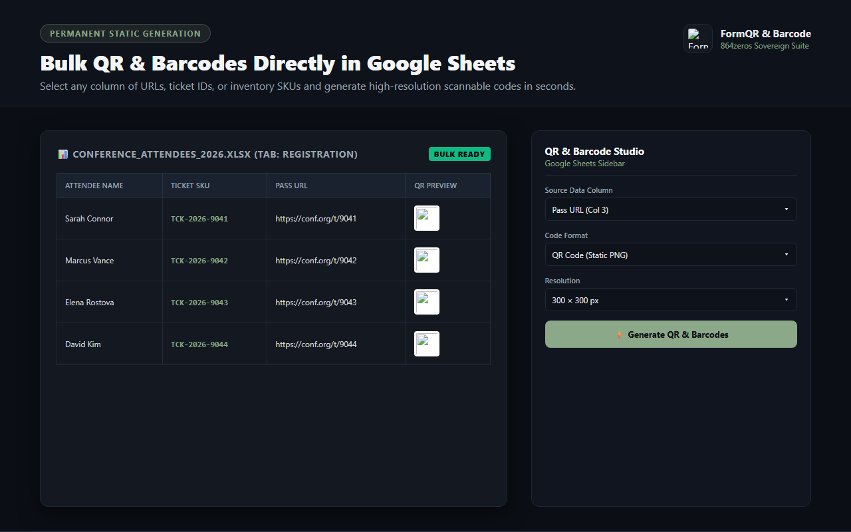Click the 'Google Sheets Sidebar' subtitle

pyautogui.click(x=584, y=164)
